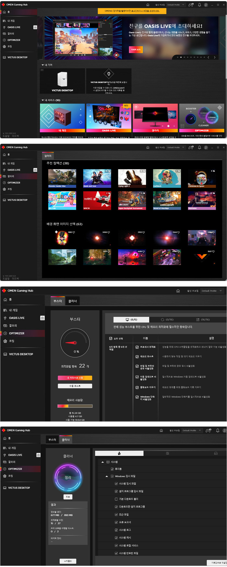The width and height of the screenshot is (227, 567).
Task: Click the power plug icon in the VICTUS DESKTOP tile
Action: pyautogui.click(x=109, y=73)
